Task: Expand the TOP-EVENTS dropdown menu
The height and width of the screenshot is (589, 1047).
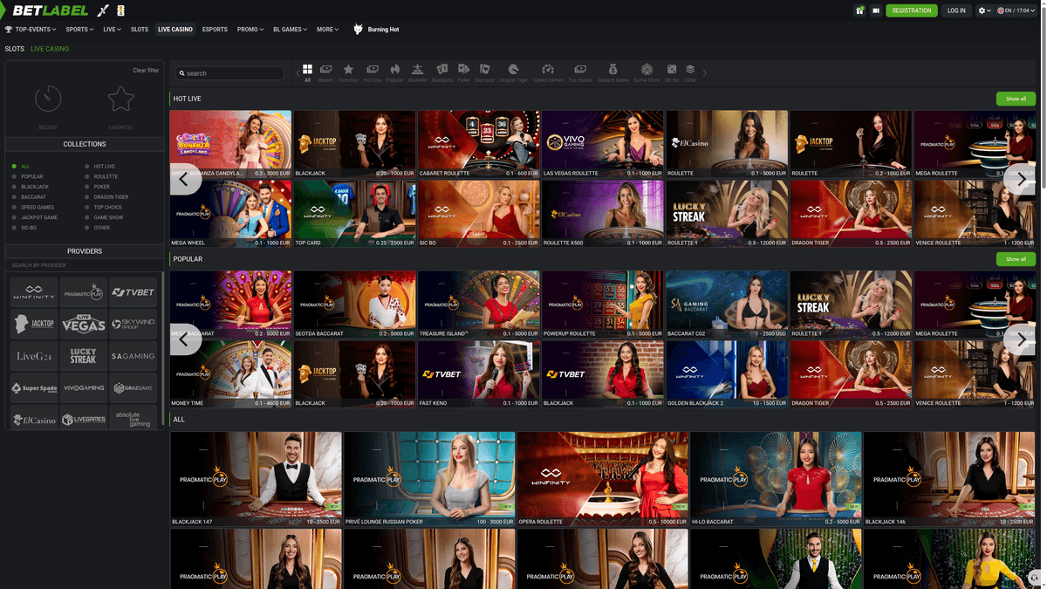Action: tap(31, 30)
